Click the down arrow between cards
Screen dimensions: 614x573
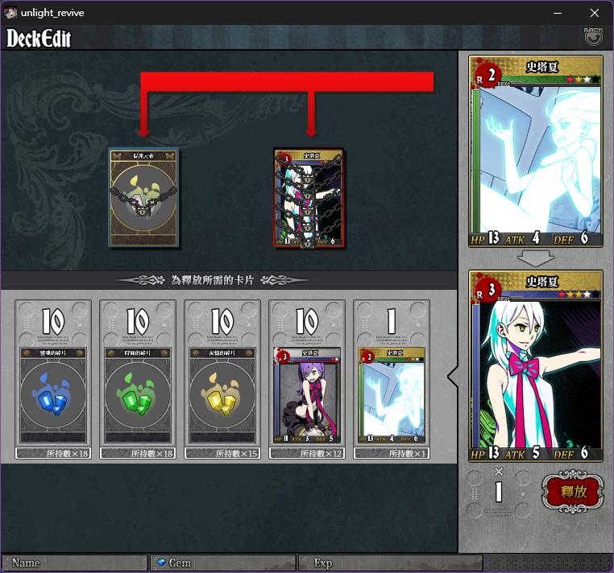click(535, 258)
